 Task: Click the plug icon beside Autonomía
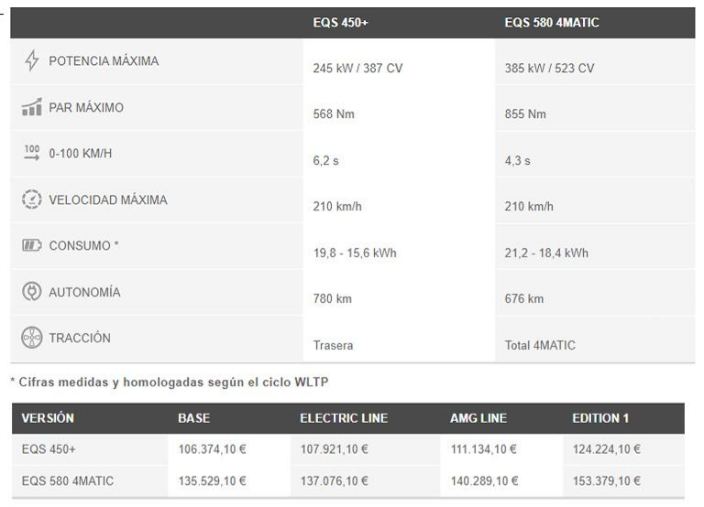coord(32,292)
